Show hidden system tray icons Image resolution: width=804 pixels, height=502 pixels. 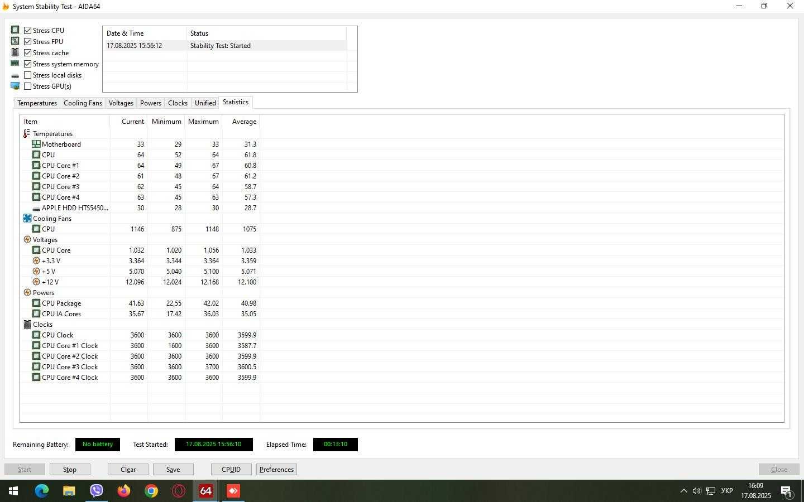point(683,491)
